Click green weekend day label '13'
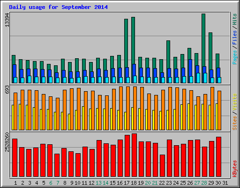The height and width of the screenshot is (188, 240). click(x=98, y=183)
